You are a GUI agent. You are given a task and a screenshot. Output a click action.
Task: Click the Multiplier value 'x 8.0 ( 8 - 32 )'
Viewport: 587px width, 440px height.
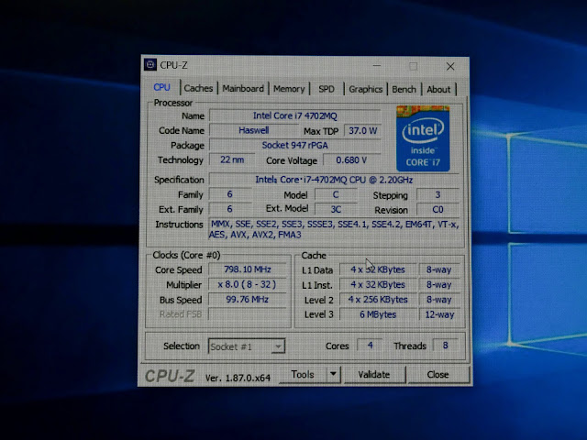[x=248, y=284]
